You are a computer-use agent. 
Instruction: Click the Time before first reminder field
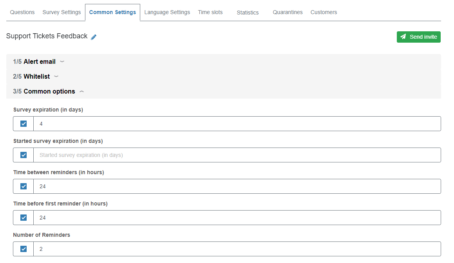(237, 218)
